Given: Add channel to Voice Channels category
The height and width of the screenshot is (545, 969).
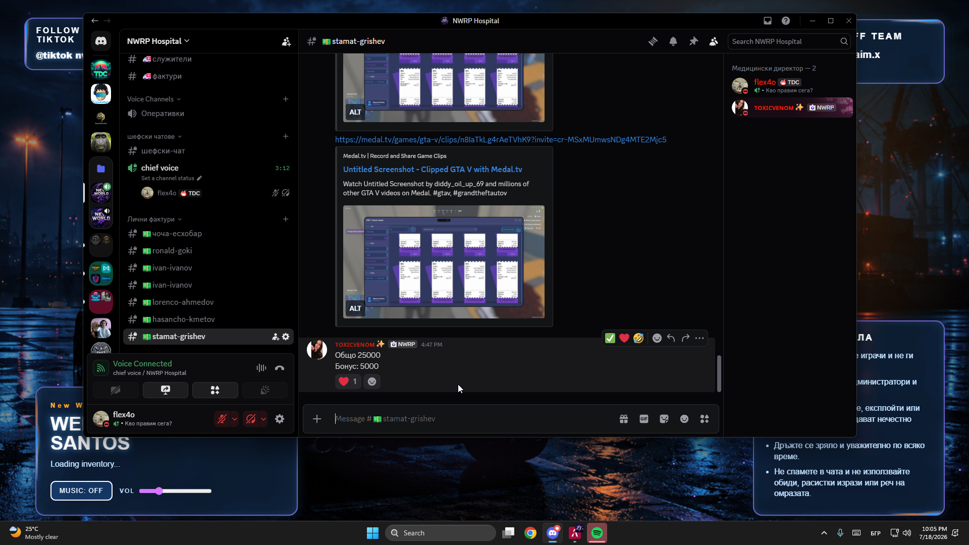Looking at the screenshot, I should 286,99.
